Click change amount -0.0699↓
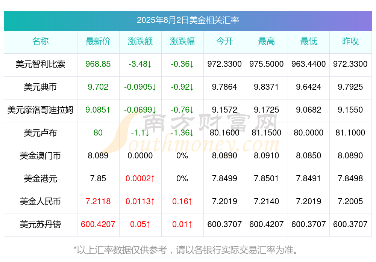 (x=140, y=110)
